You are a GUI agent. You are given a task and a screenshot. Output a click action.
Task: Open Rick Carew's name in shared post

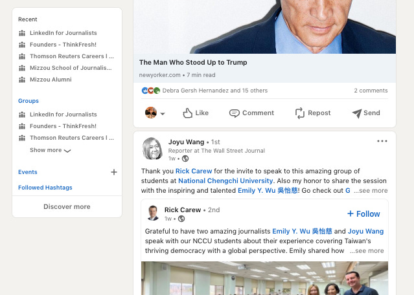pos(183,210)
